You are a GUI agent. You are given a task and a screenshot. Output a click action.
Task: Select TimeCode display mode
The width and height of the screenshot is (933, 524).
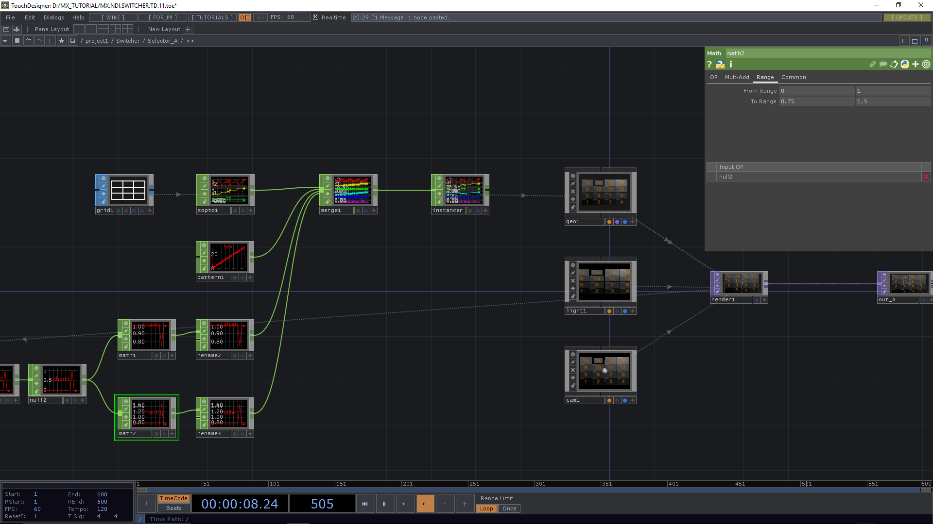173,498
